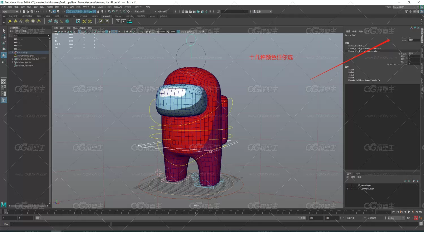Viewport: 424px width, 232px height.
Task: Switch to the Bifrost shelf tab
Action: point(118,16)
